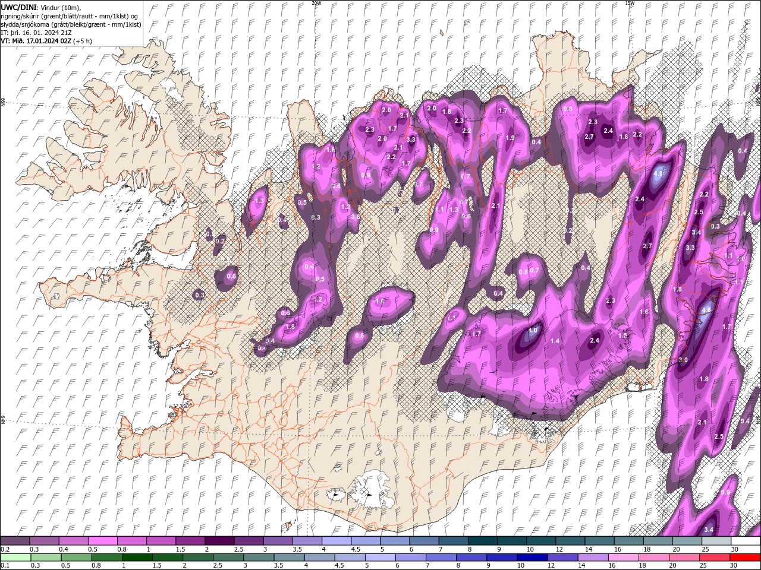
Task: Click the "0.2" label under the snow legend
Action: pyautogui.click(x=4, y=549)
